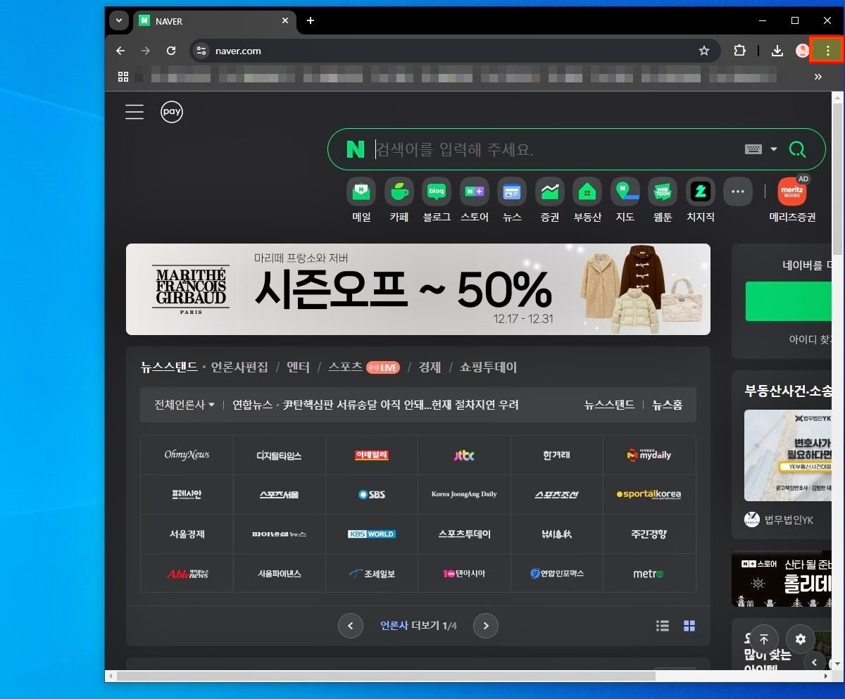Click the browser back arrow
Screen dimensions: 845x699
pyautogui.click(x=120, y=51)
